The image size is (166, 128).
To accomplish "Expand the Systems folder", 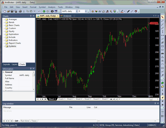I will 4,46.
